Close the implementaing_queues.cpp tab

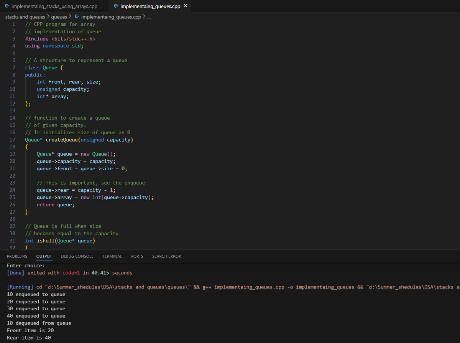[x=186, y=7]
